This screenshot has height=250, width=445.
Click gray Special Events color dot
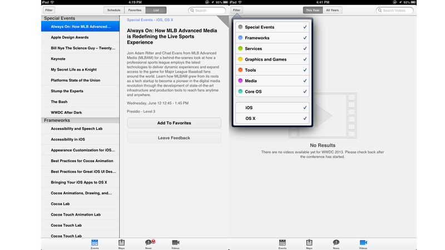pos(240,27)
